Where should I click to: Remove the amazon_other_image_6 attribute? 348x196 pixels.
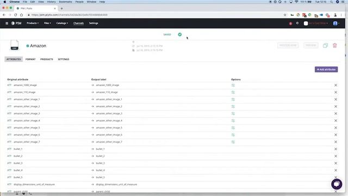(x=335, y=135)
